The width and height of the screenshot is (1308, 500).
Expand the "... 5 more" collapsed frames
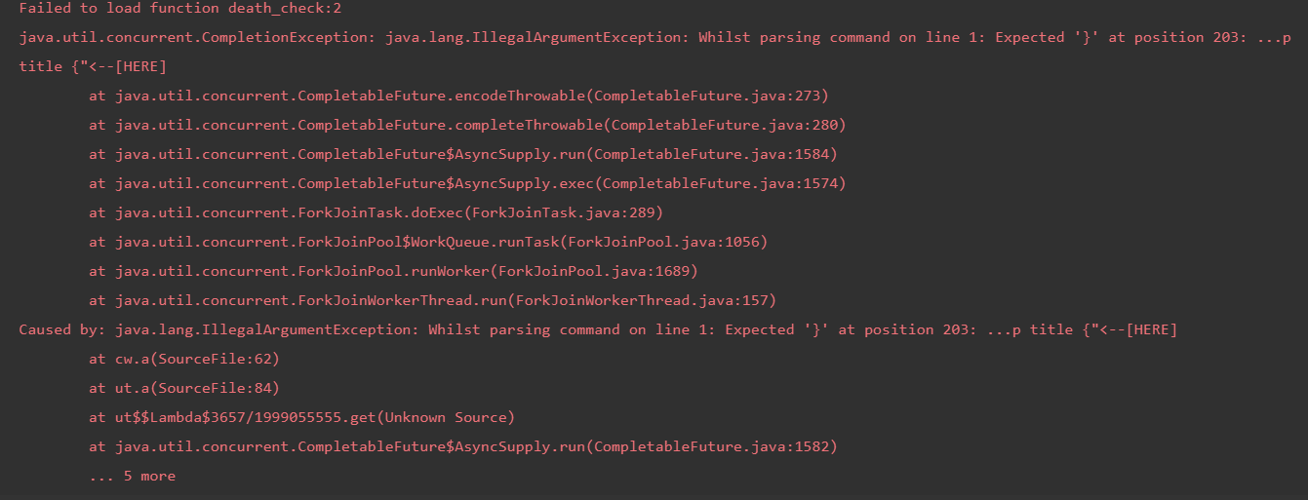click(133, 477)
